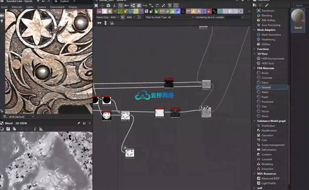Open the Environment menu in 3D view
The image size is (309, 190).
pos(57,7)
